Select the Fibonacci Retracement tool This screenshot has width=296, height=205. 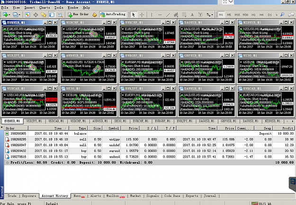click(184, 15)
